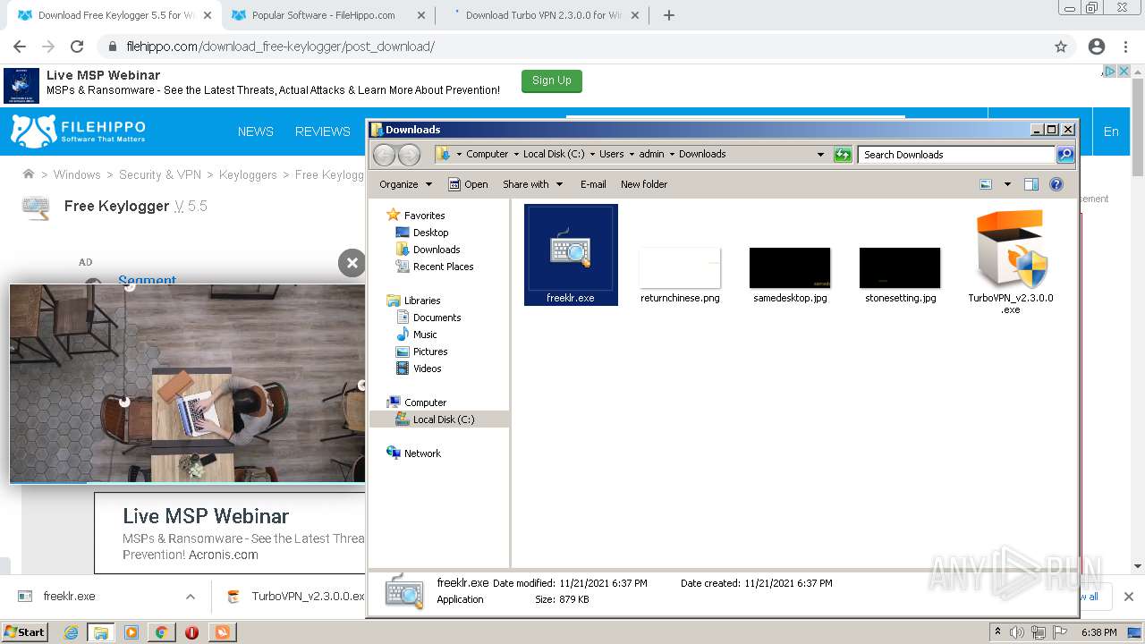Select Computer in the navigation pane
Screen dimensions: 1145x644
(425, 402)
